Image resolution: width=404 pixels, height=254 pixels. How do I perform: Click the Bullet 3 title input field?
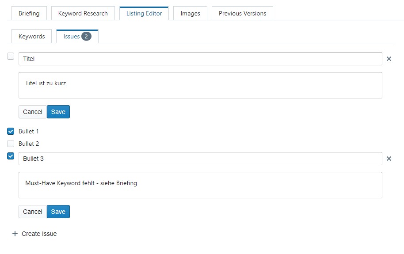click(x=200, y=159)
